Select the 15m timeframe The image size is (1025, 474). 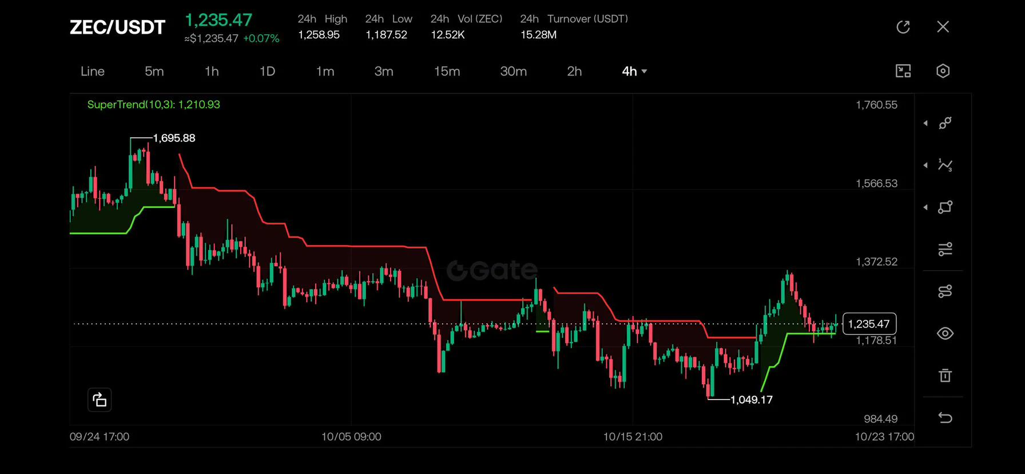tap(447, 71)
